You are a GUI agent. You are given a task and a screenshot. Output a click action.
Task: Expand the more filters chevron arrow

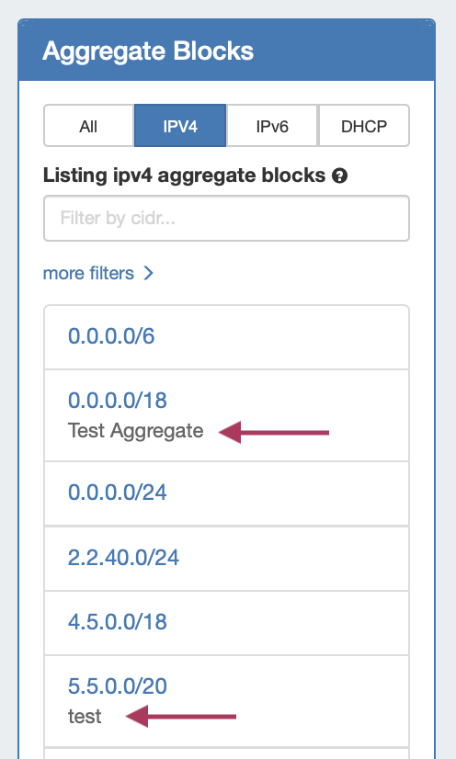(x=148, y=273)
